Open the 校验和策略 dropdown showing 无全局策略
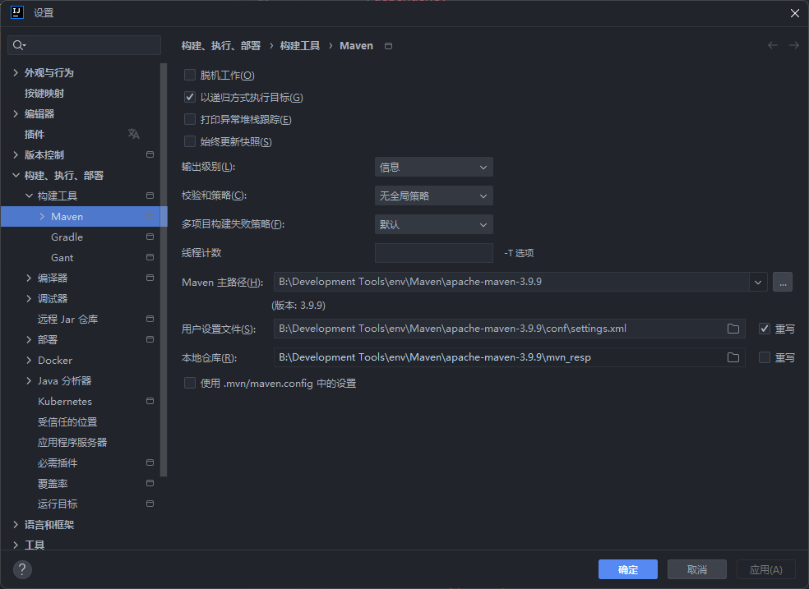Screen dimensions: 809x589 pos(434,196)
